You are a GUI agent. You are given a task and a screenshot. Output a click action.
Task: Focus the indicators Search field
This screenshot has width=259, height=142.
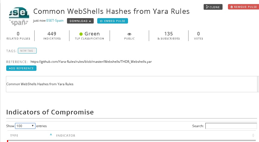click(231, 126)
